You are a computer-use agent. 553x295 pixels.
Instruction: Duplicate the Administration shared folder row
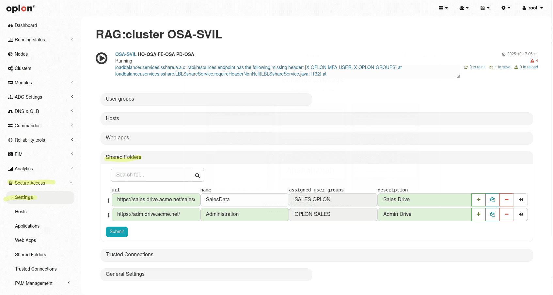tap(492, 214)
